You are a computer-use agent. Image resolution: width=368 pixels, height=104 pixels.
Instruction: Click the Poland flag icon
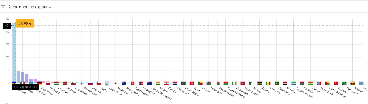tap(48, 83)
